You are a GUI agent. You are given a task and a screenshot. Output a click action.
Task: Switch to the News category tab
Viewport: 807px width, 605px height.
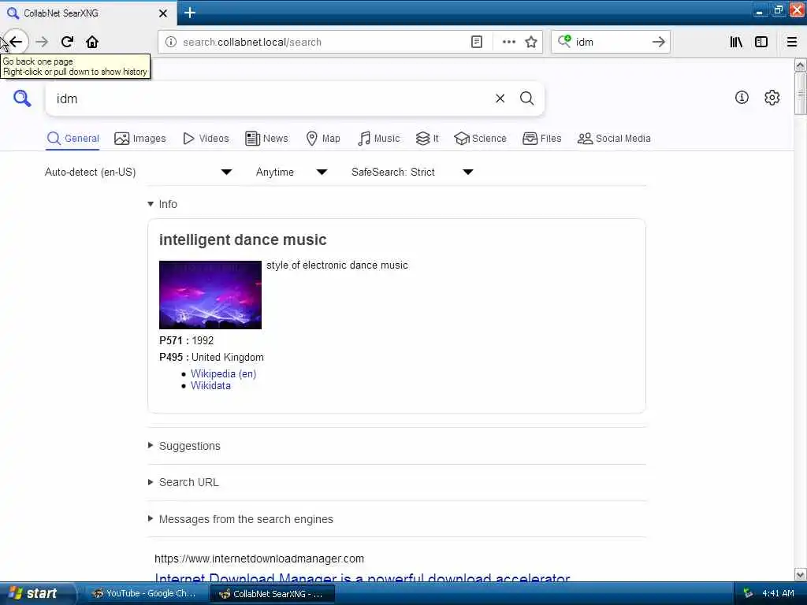coord(266,139)
